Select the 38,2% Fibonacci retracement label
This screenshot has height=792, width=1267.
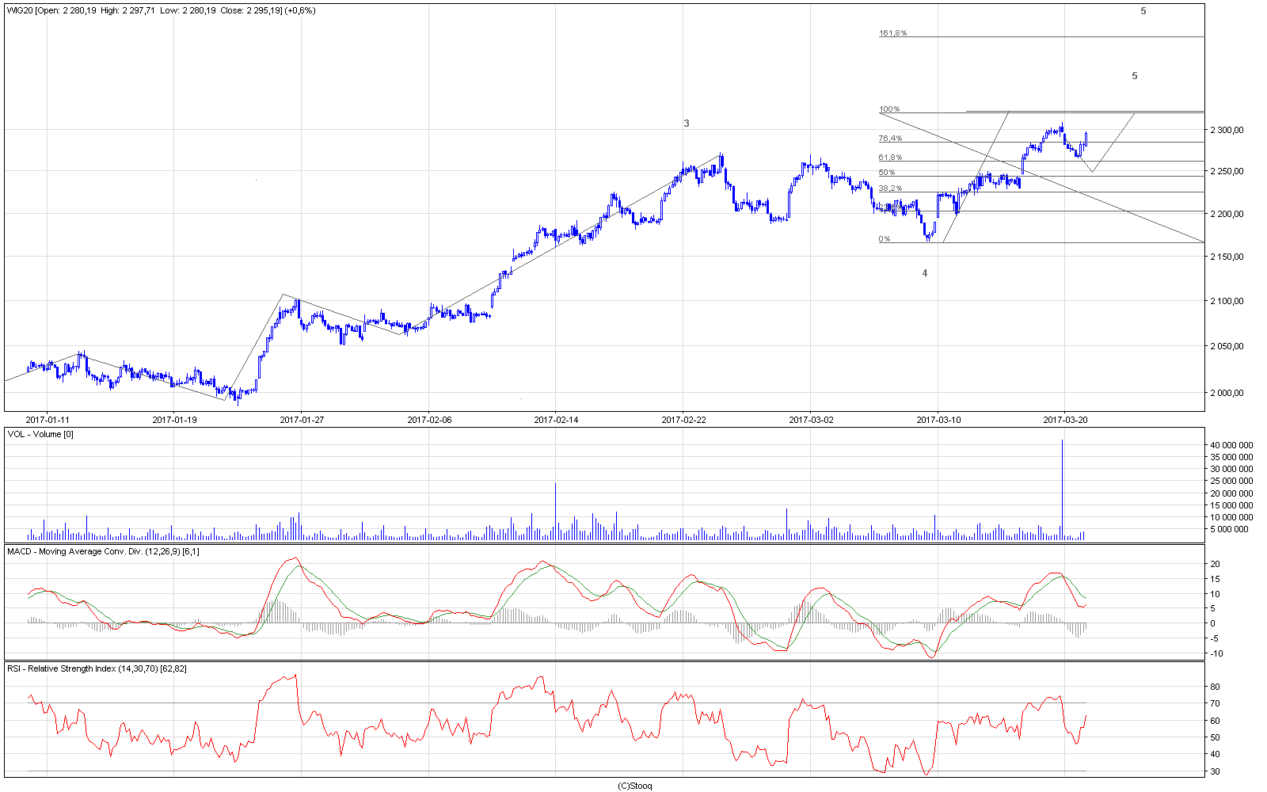(890, 188)
